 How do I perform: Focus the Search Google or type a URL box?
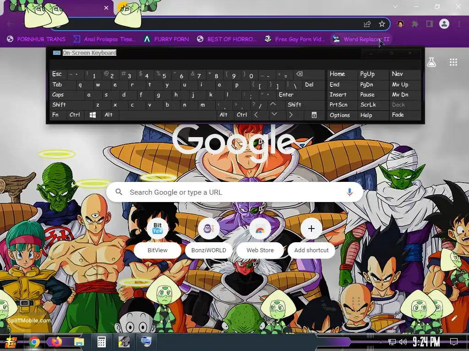tap(235, 192)
